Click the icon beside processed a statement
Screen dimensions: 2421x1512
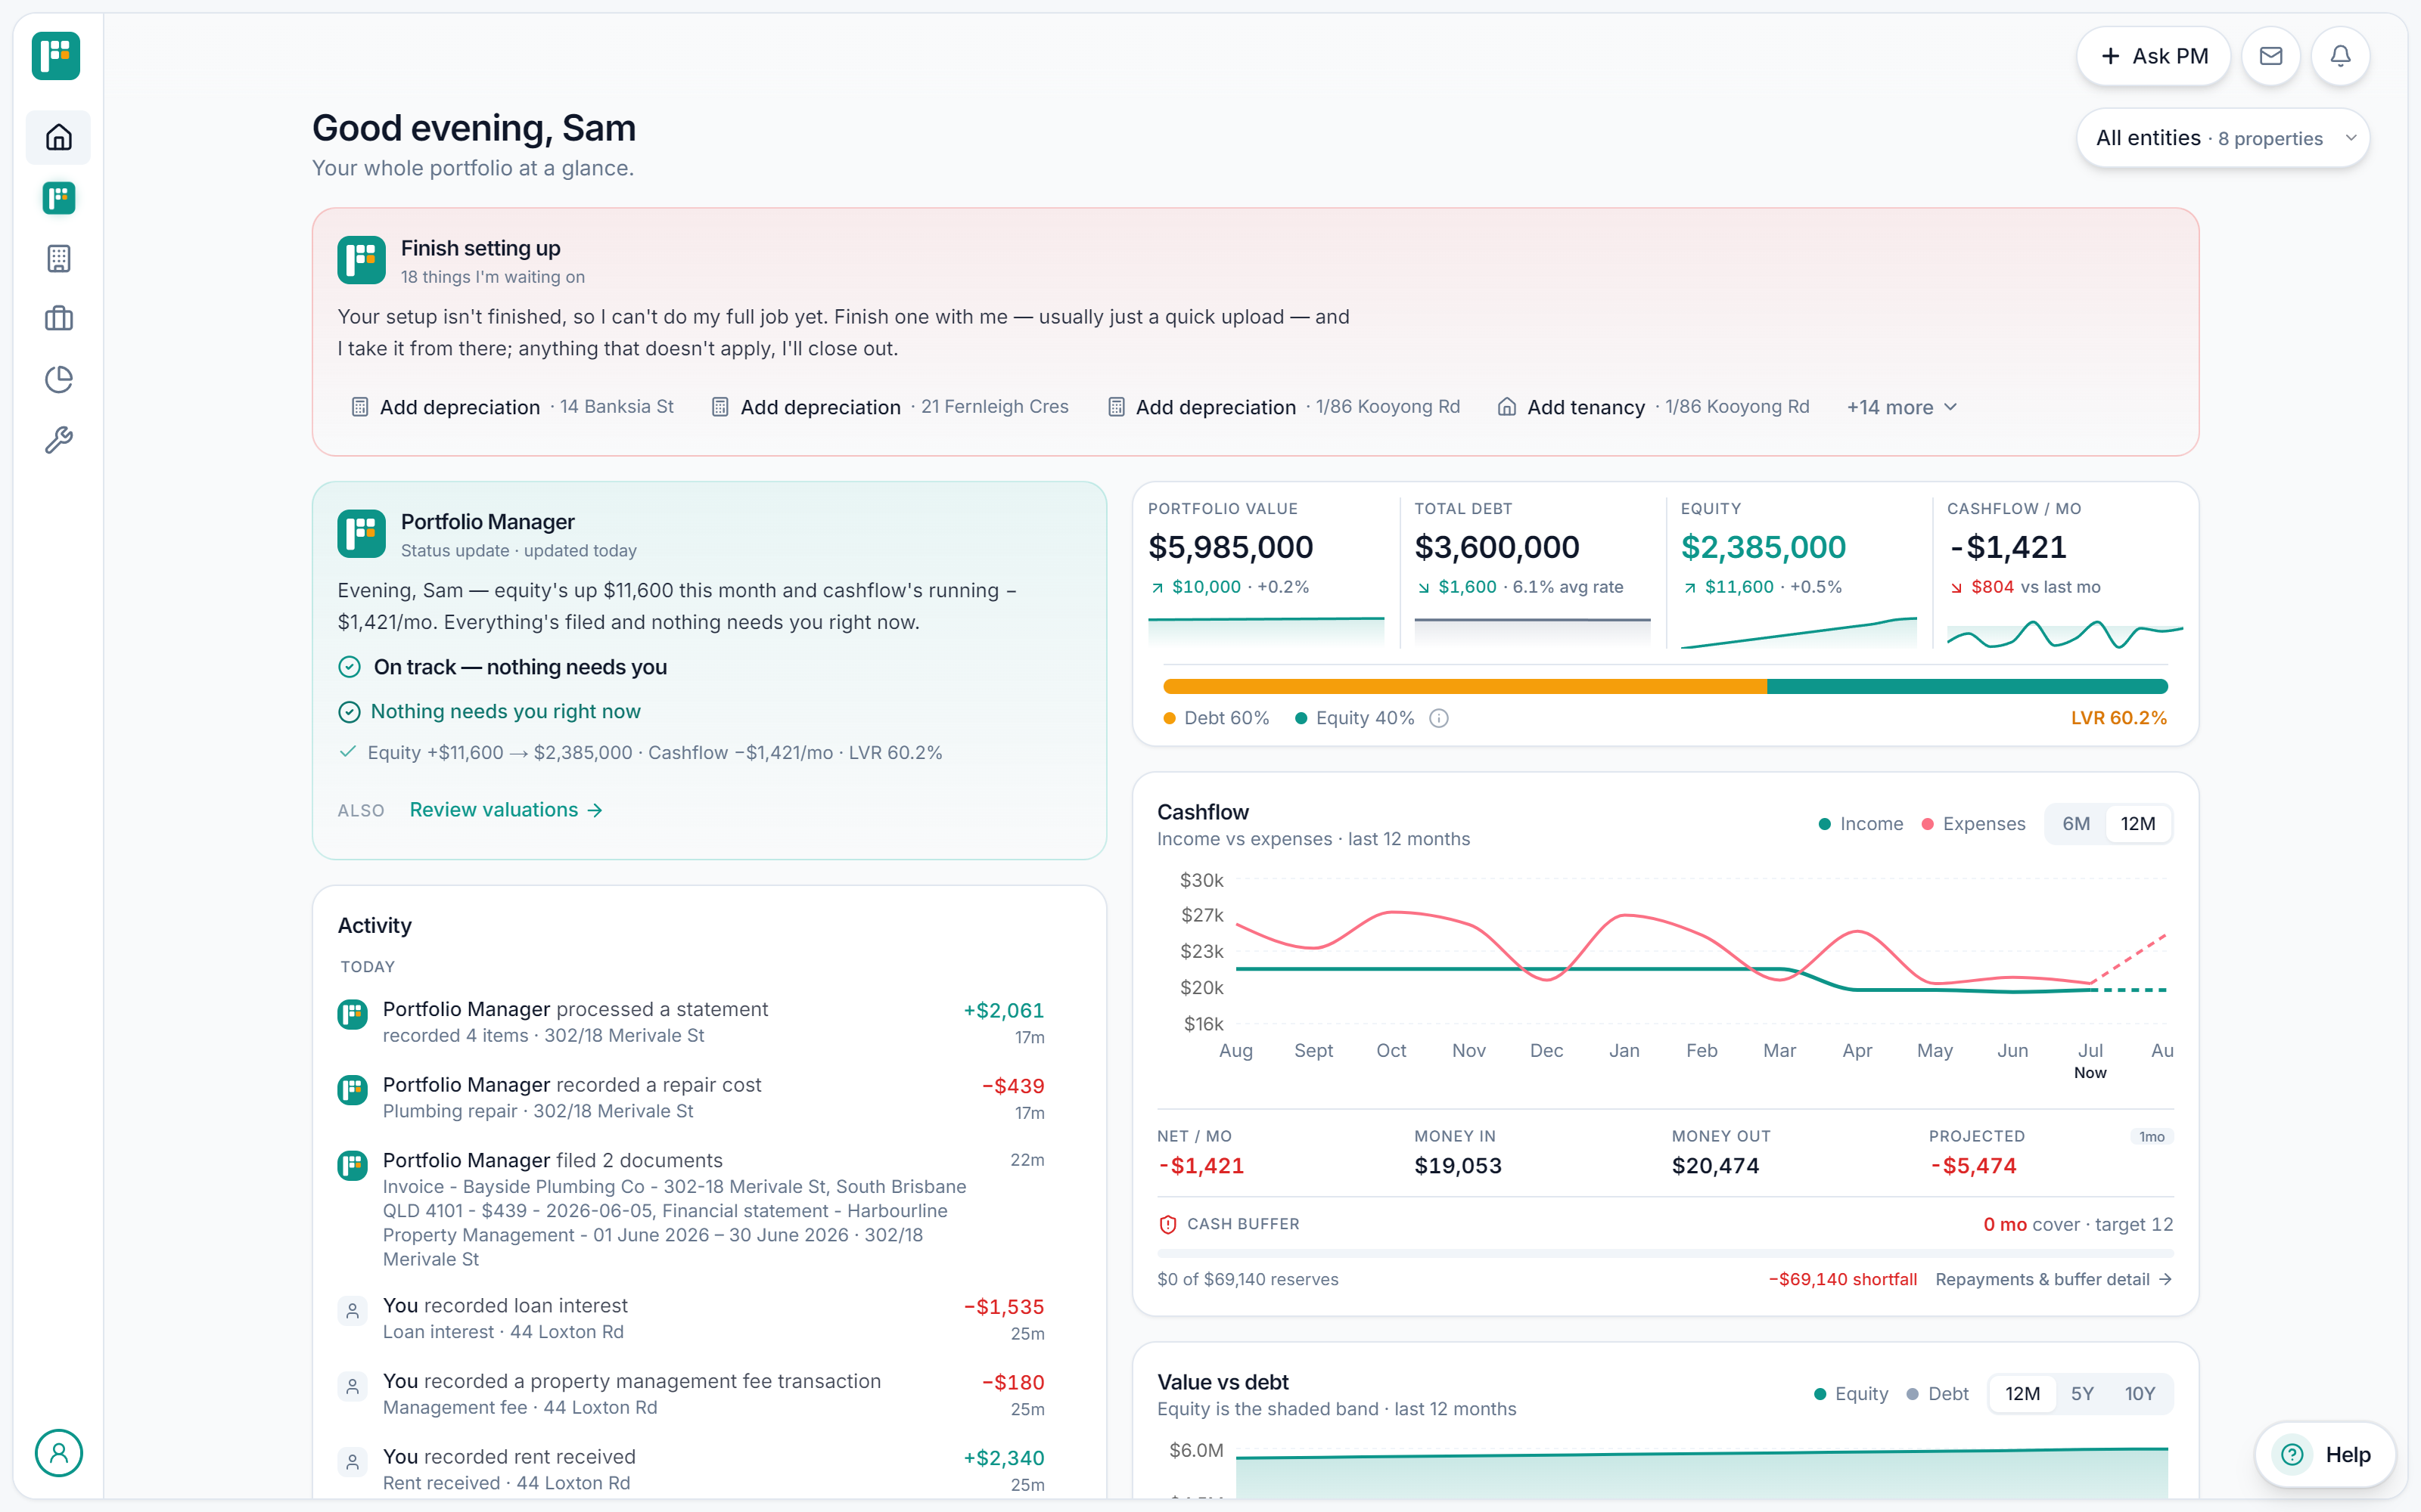(x=352, y=1014)
